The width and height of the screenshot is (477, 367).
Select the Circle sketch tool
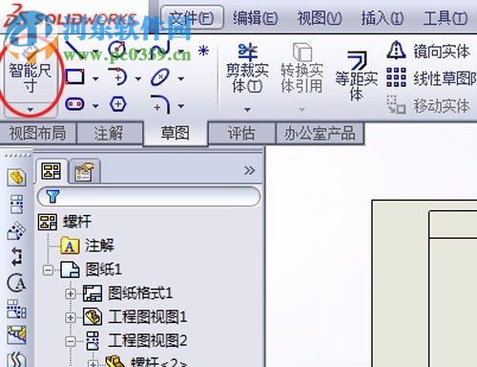(117, 50)
